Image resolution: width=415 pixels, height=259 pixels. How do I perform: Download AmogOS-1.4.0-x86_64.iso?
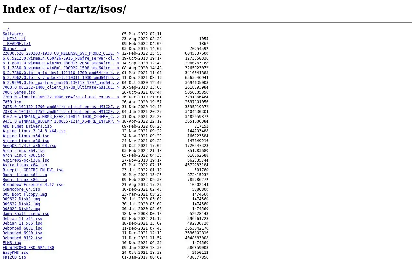[x=30, y=146]
